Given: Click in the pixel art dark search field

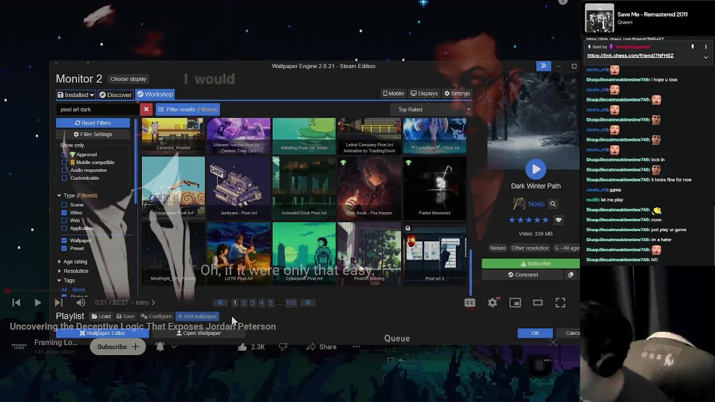Looking at the screenshot, I should click(x=98, y=109).
